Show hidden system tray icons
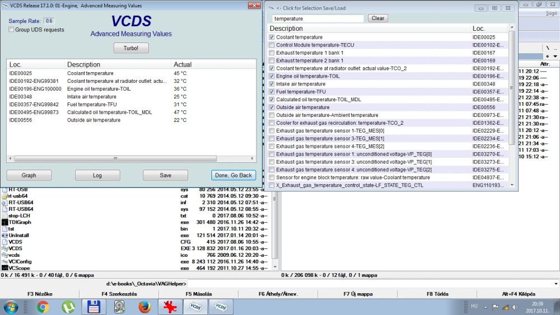The height and width of the screenshot is (315, 560). pos(486,307)
